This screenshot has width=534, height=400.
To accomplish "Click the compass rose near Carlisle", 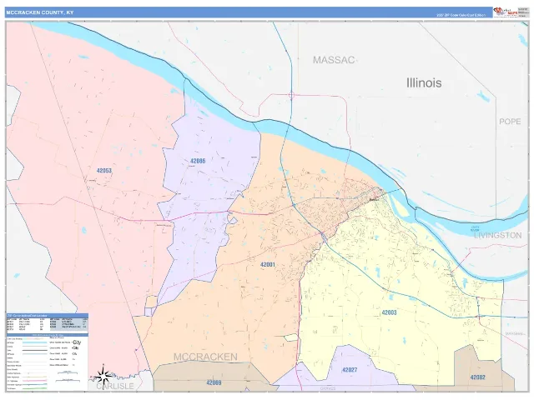I will (x=103, y=376).
